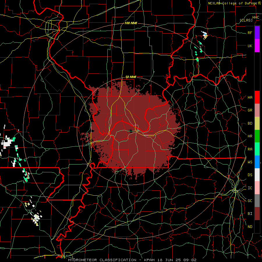262x262 pixels.
Task: Select the 'GC' legend label
Action: (x=250, y=201)
